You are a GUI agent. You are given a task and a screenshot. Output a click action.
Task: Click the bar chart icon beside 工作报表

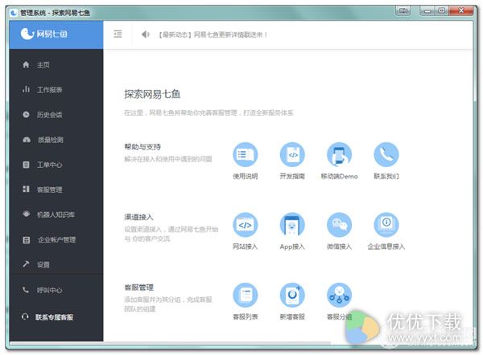click(26, 89)
